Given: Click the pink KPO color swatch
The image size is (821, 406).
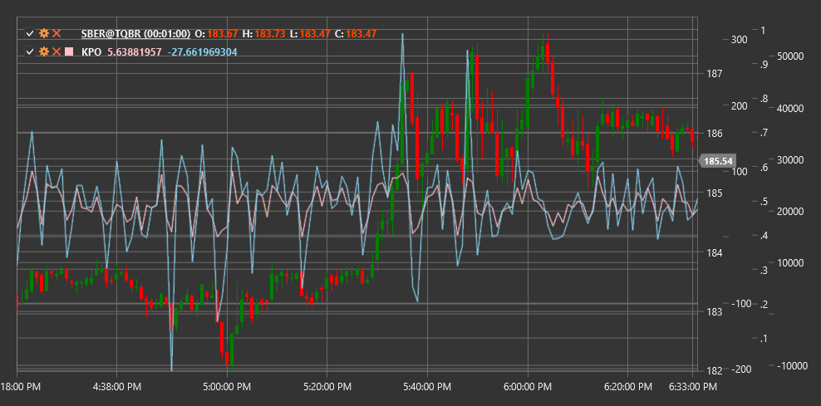Looking at the screenshot, I should tap(69, 51).
